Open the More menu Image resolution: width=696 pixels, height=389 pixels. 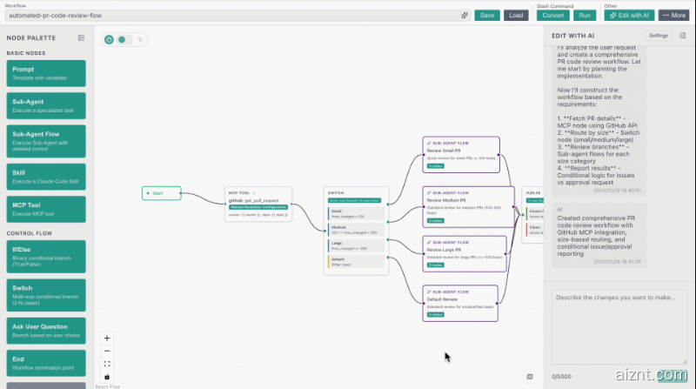[675, 15]
